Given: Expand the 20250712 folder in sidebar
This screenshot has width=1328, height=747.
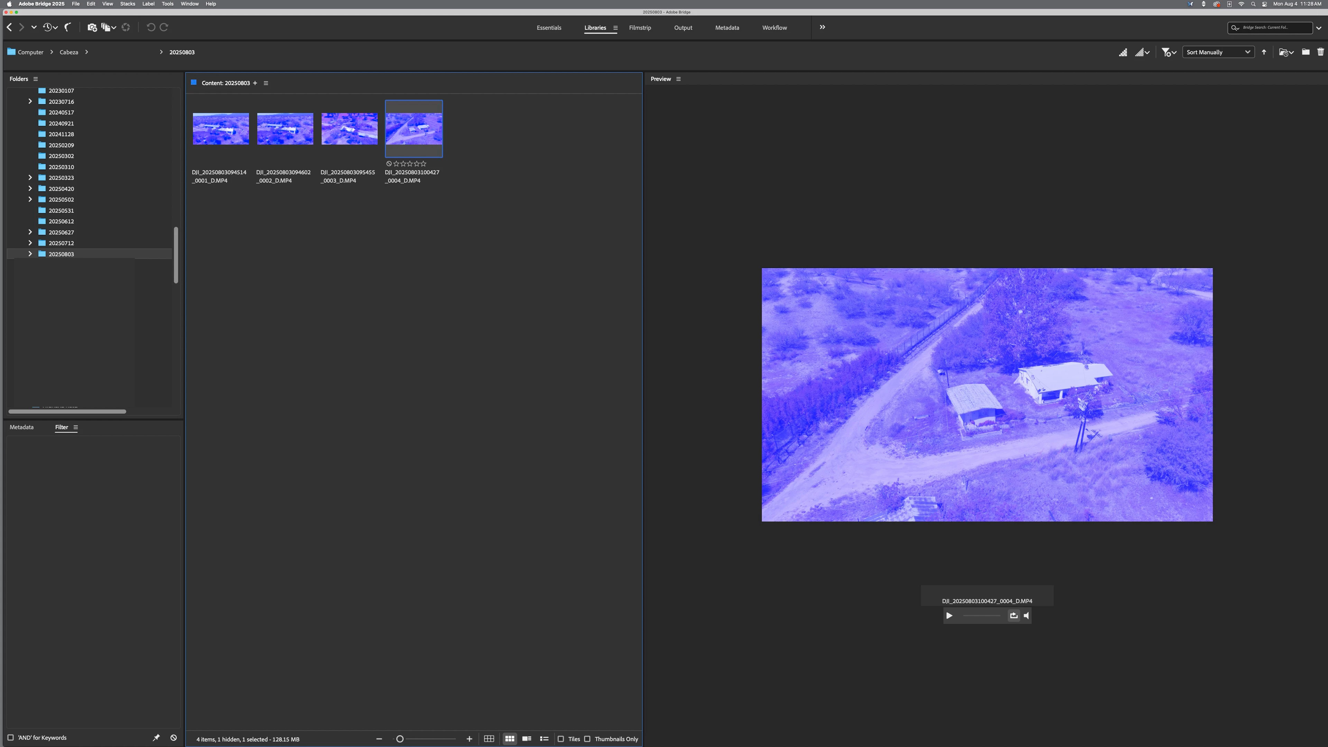Looking at the screenshot, I should (x=29, y=243).
